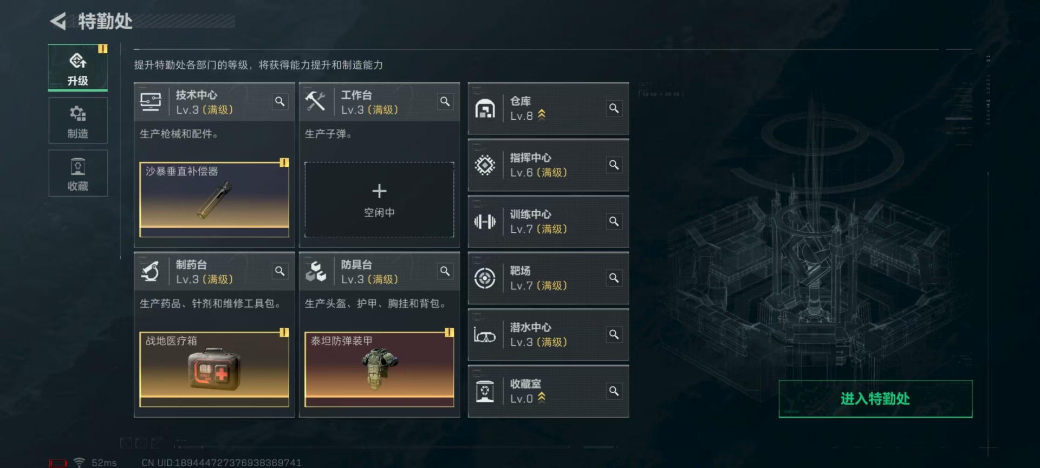Click magnifier icon for 收藏室
The height and width of the screenshot is (468, 1040).
[x=614, y=391]
